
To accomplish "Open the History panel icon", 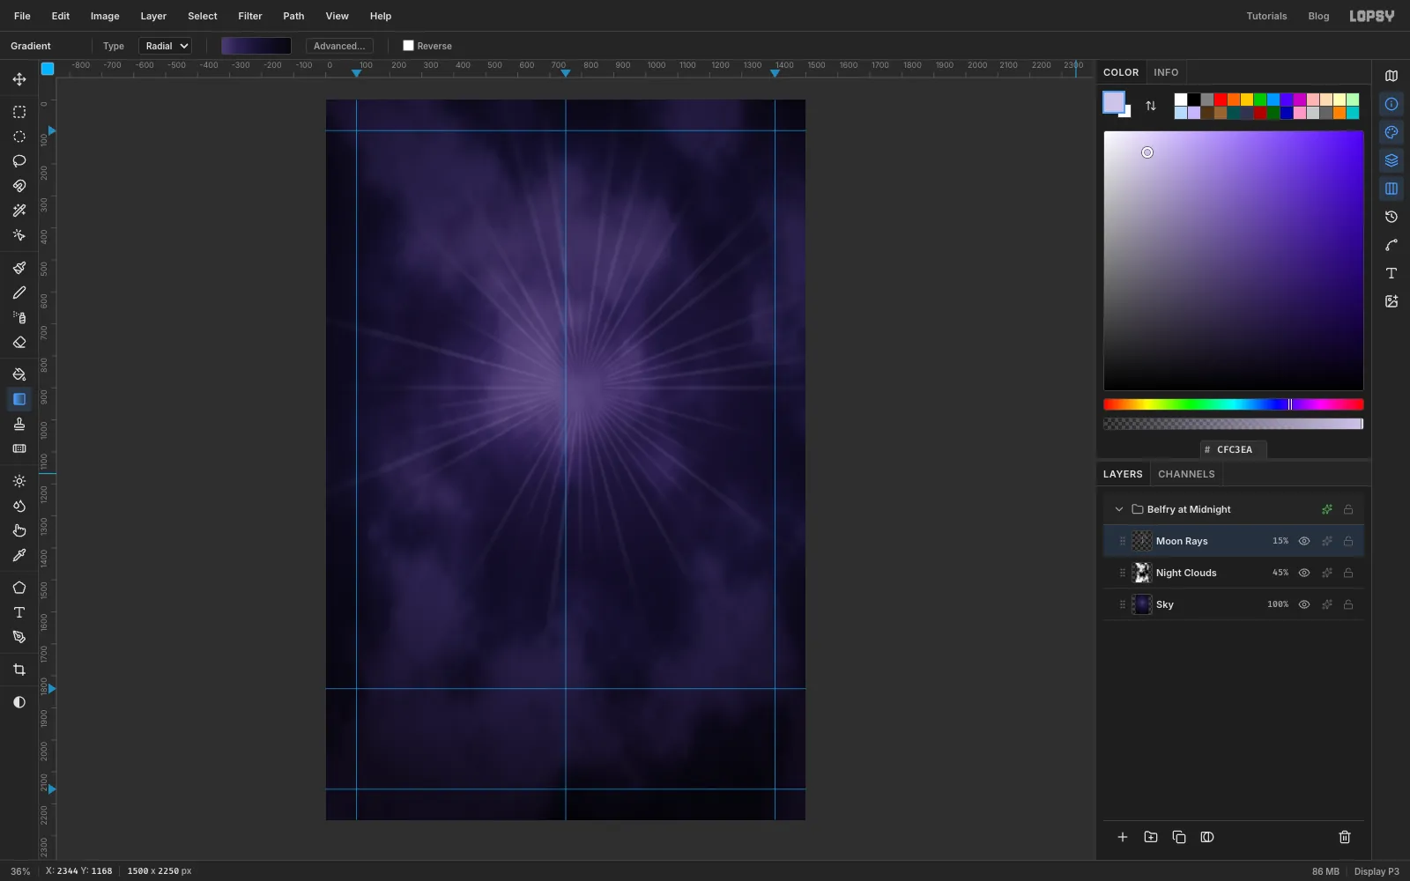I will 1391,217.
